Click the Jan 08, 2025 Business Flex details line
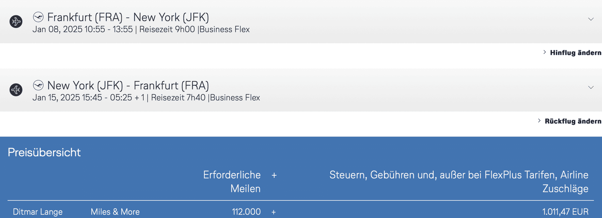602x218 pixels. (x=141, y=29)
